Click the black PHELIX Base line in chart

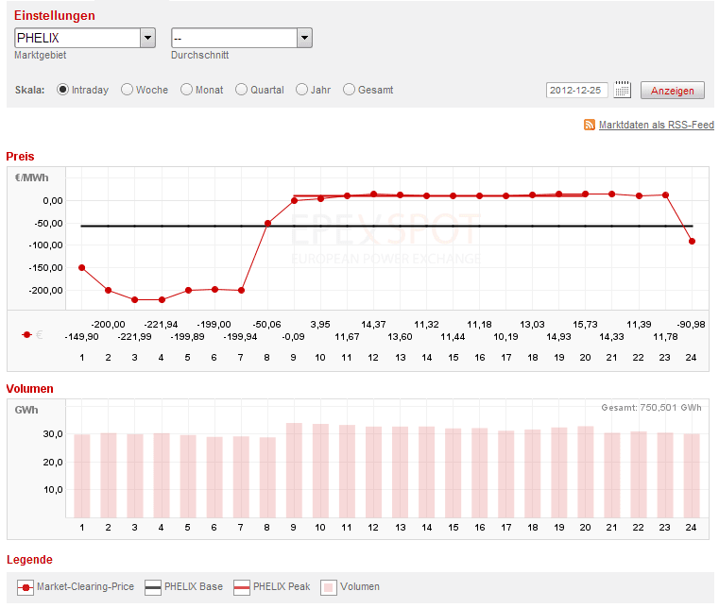pos(386,227)
